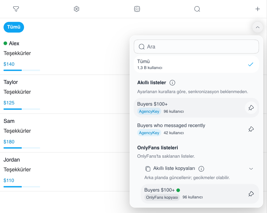267x213 pixels.
Task: Click the Akıllı listeler section heading
Action: (152, 83)
